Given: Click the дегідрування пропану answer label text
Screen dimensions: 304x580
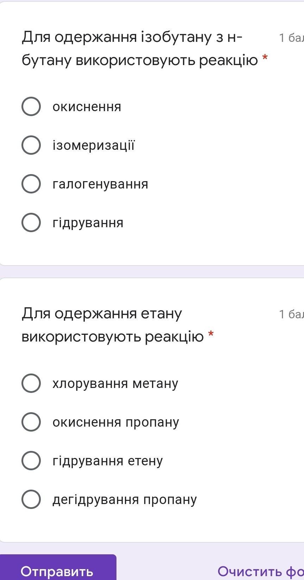Looking at the screenshot, I should click(125, 499).
